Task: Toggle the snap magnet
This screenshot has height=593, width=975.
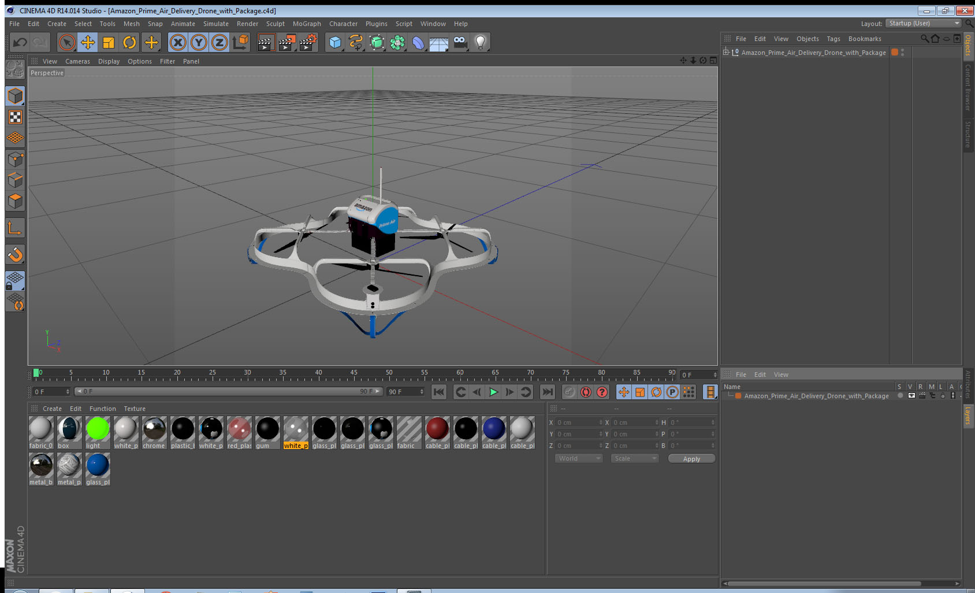Action: [x=15, y=254]
